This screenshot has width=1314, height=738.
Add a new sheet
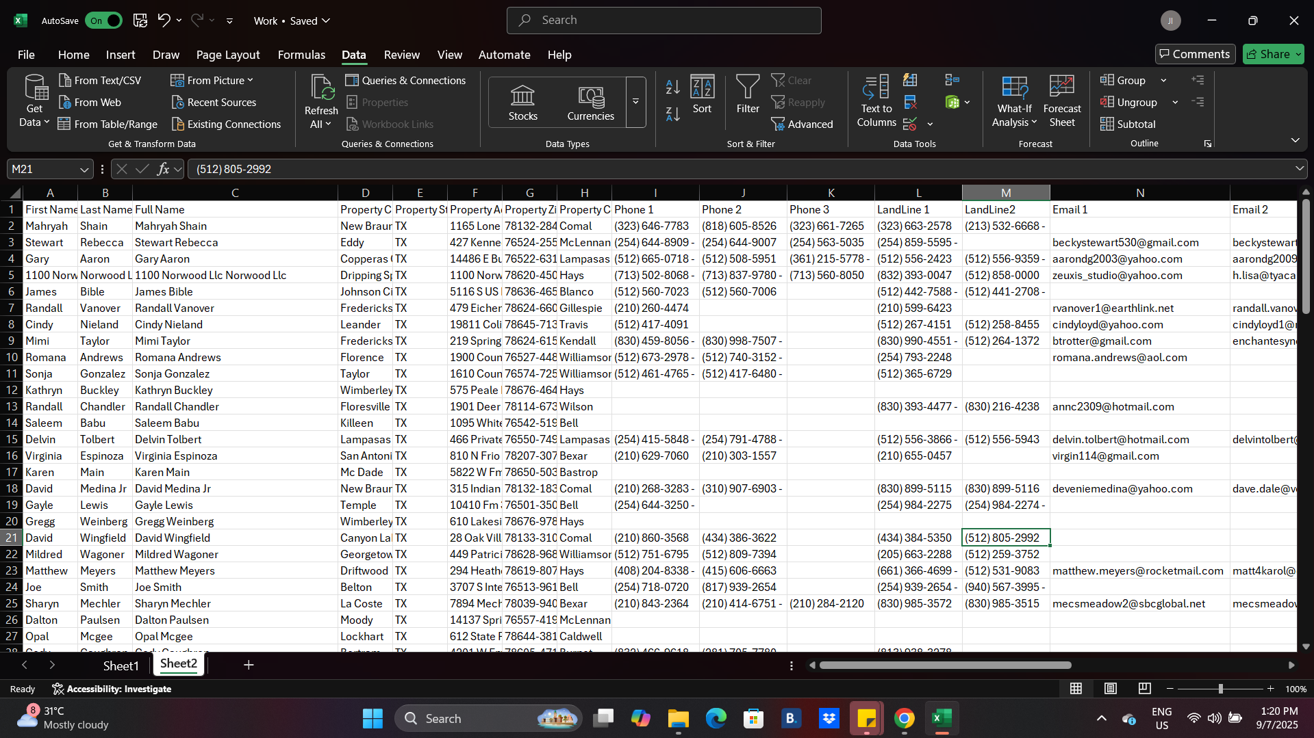coord(249,665)
